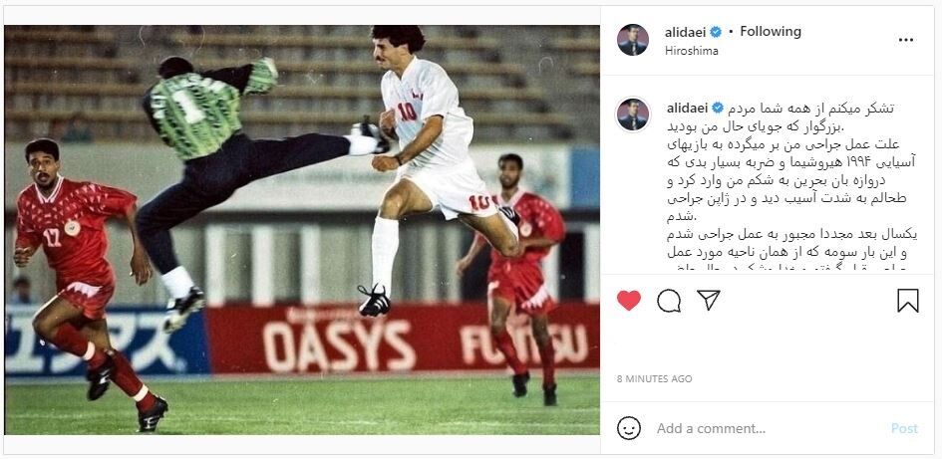
Task: Open the Hiroshima location link
Action: coord(692,51)
